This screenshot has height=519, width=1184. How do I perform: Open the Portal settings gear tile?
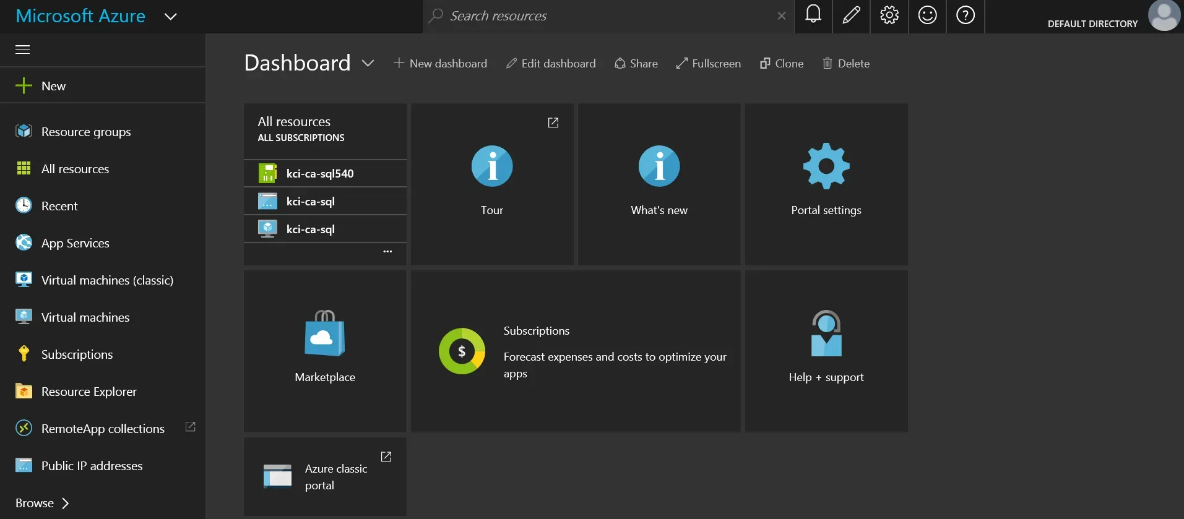click(x=826, y=167)
